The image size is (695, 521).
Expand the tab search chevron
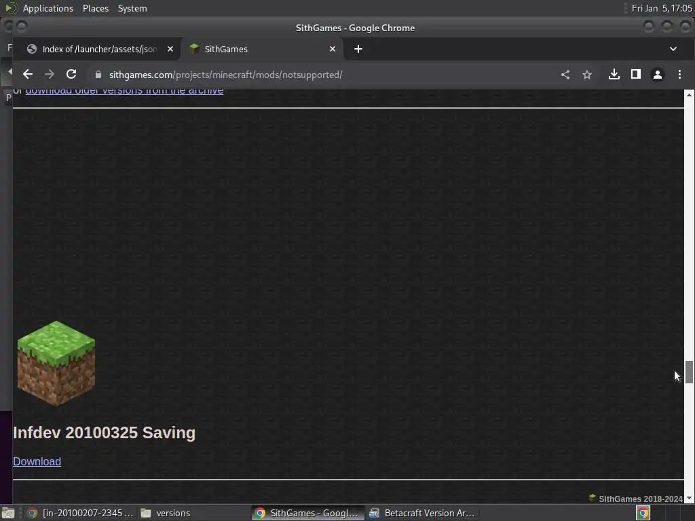(x=673, y=49)
